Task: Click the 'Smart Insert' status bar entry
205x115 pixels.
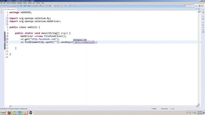Action: [x=165, y=109]
